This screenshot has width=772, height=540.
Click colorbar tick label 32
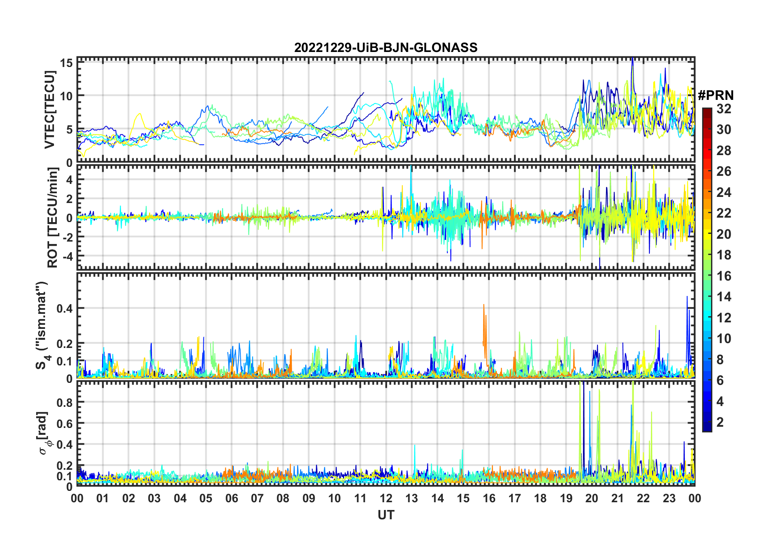pyautogui.click(x=724, y=109)
